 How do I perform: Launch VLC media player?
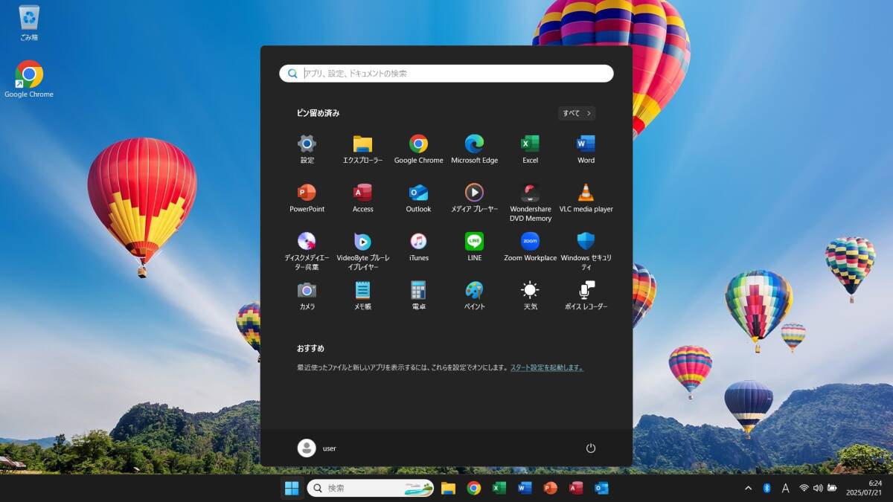(x=586, y=198)
